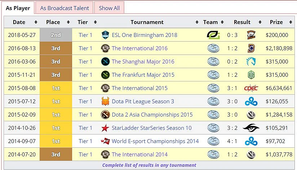Click Tier 1 link in StarLadder row
297x170 pixels.
click(85, 128)
